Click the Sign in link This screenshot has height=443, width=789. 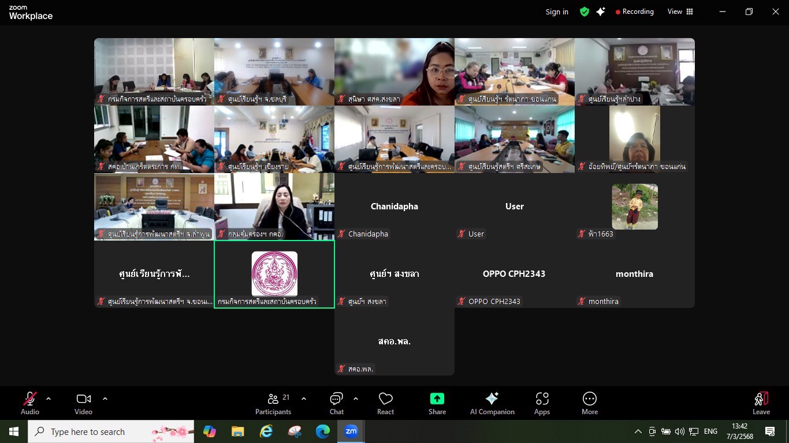[557, 12]
